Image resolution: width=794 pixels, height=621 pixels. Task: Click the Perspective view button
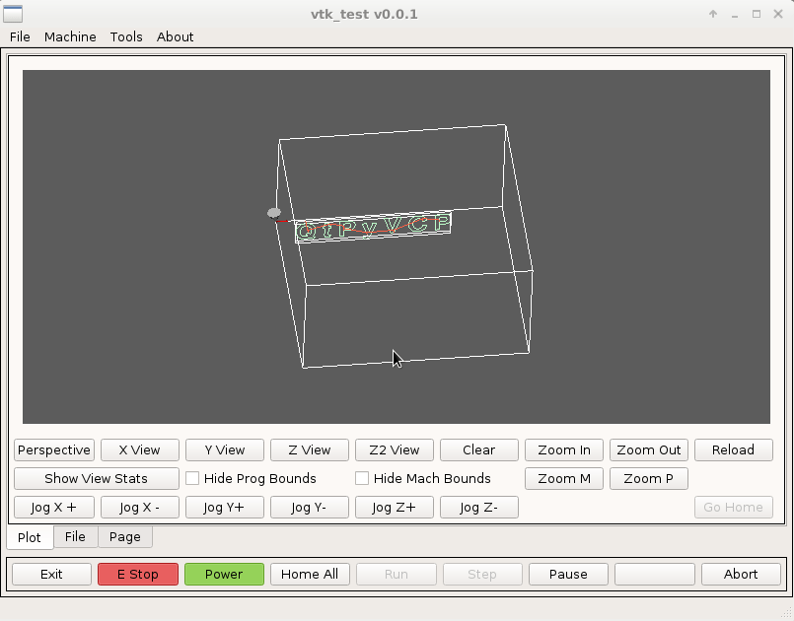(54, 449)
